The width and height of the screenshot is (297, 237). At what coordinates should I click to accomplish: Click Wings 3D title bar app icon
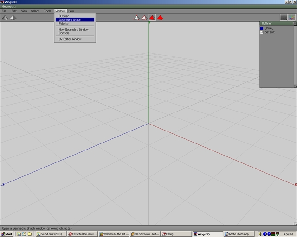coord(2,2)
